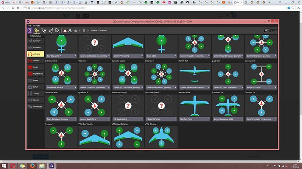Image resolution: width=302 pixels, height=169 pixels.
Task: Open Firefox from the Windows taskbar
Action: (32, 166)
